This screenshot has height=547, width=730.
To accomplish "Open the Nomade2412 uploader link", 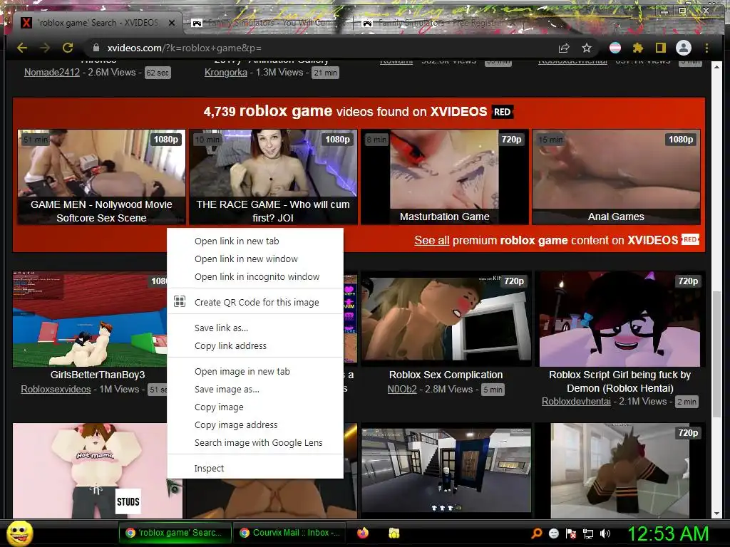I will [51, 72].
